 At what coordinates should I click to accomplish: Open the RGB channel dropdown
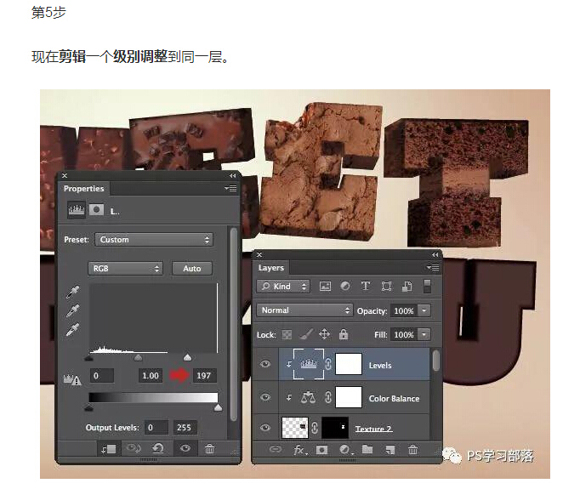(125, 269)
